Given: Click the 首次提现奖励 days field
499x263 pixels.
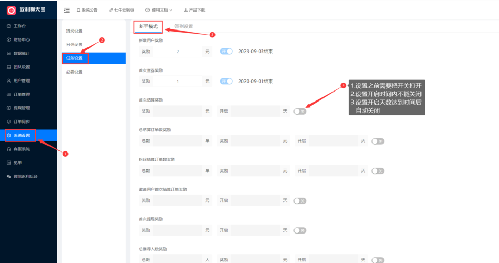Looking at the screenshot, I should [256, 230].
